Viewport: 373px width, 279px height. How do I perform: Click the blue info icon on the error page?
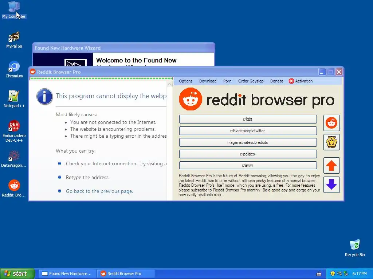44,96
